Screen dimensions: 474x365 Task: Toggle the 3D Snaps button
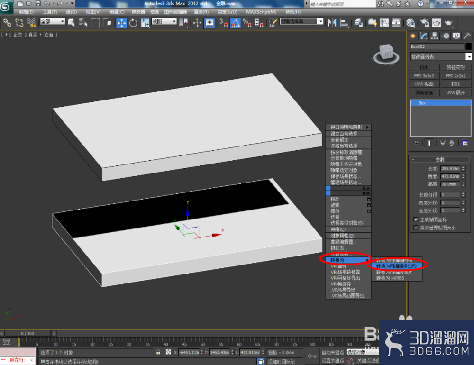[223, 23]
